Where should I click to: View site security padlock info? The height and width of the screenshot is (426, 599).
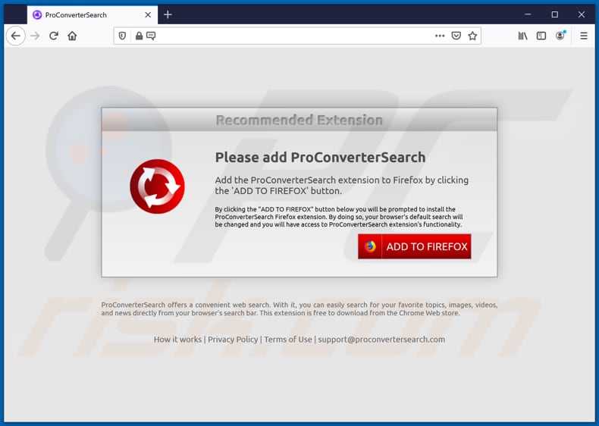139,36
